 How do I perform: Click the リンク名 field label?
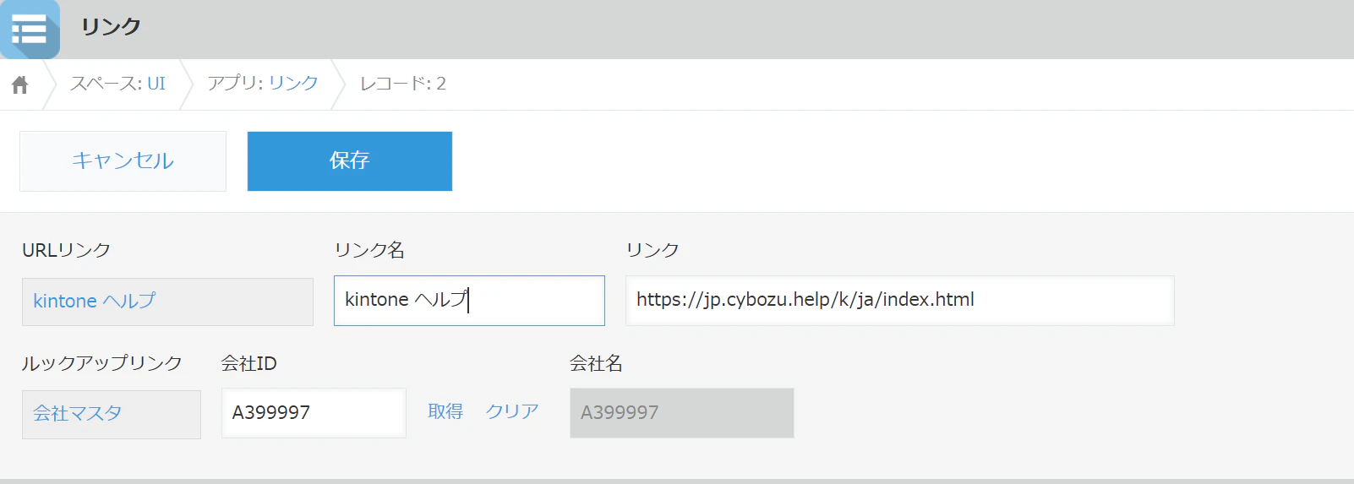click(x=369, y=250)
